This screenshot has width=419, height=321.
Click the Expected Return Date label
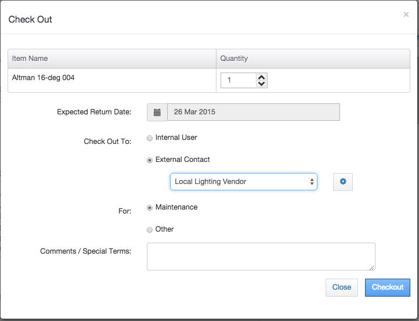94,111
